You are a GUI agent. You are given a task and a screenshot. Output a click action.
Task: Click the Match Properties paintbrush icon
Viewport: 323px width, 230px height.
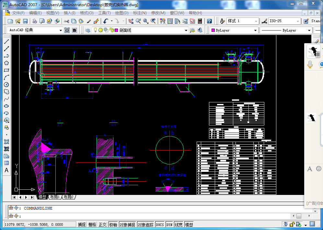coord(89,21)
